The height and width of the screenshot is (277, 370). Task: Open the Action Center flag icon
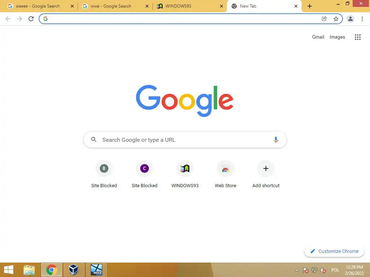306,270
